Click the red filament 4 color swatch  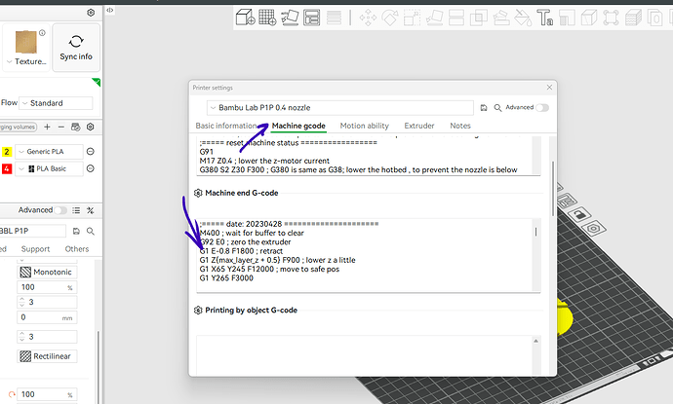[7, 168]
